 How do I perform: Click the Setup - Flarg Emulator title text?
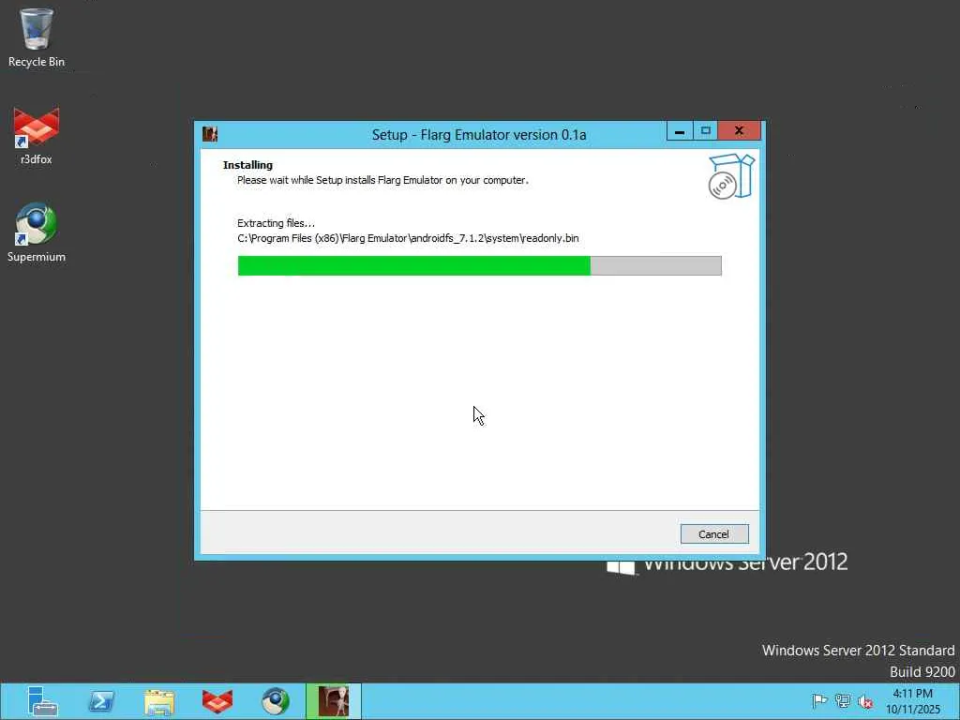[479, 135]
